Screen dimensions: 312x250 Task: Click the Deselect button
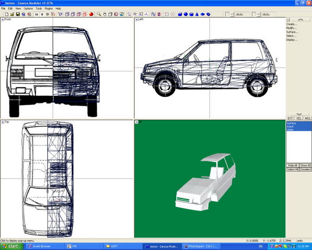(x=305, y=169)
